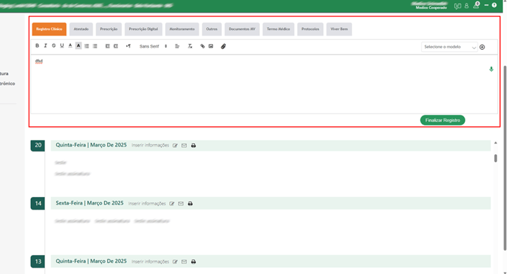Clear text formatting with the Tx icon
The image size is (507, 274).
190,46
